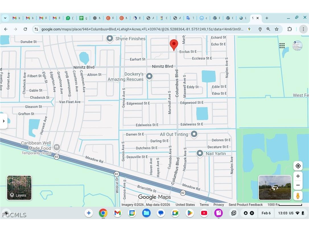
Task: Launch YouTube from the shelf
Action: (x=204, y=213)
